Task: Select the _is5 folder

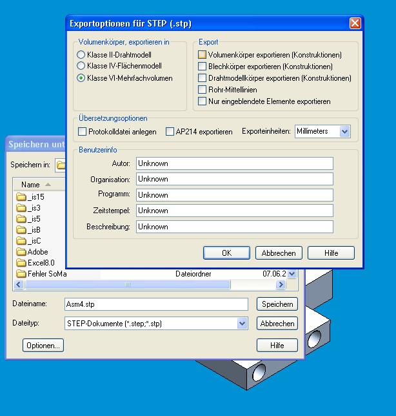Action: click(28, 219)
